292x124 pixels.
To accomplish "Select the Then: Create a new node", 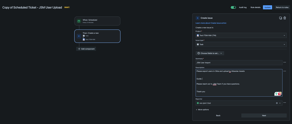I will click(97, 36).
